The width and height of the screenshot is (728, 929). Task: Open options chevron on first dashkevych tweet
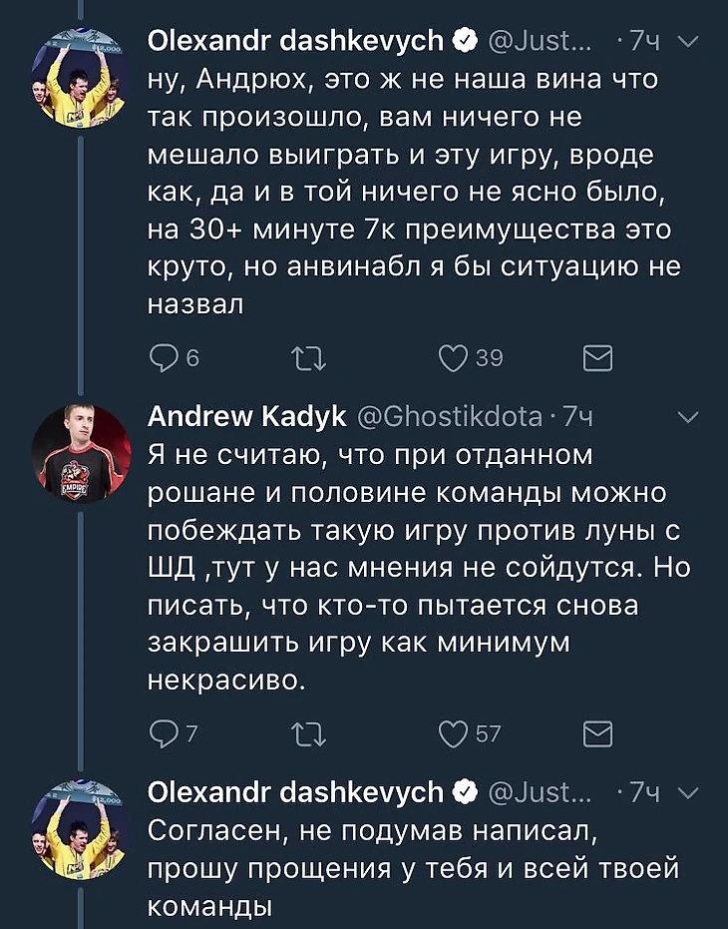pyautogui.click(x=688, y=42)
